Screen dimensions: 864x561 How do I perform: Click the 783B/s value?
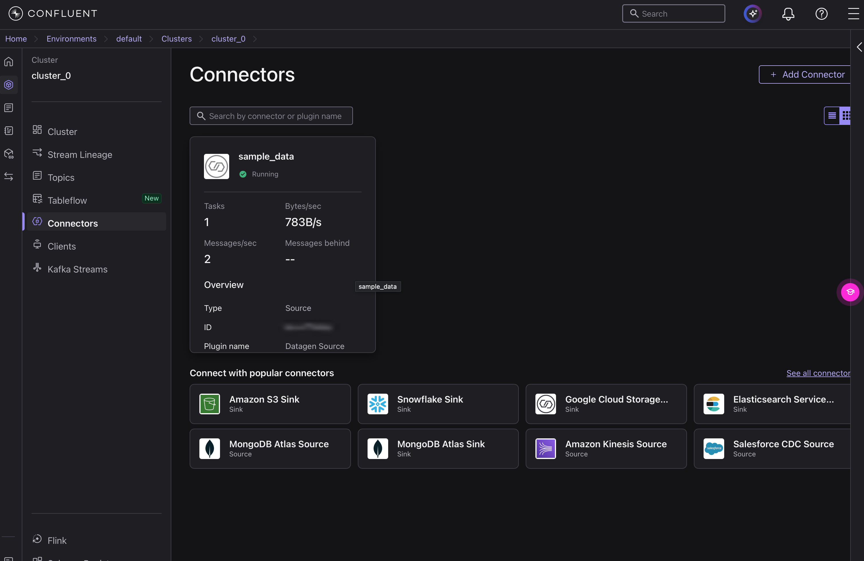303,222
